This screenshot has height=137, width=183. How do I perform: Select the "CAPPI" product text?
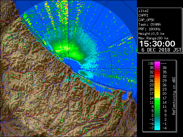pos(143,15)
